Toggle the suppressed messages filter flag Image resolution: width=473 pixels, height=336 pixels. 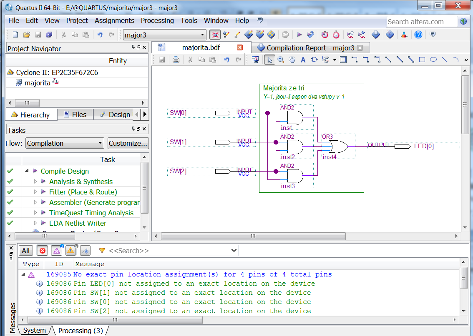pyautogui.click(x=86, y=251)
